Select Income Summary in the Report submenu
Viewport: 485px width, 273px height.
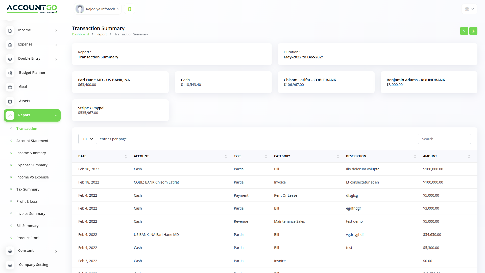tap(31, 153)
